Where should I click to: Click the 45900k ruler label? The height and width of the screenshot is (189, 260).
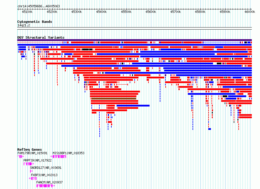pos(225,12)
